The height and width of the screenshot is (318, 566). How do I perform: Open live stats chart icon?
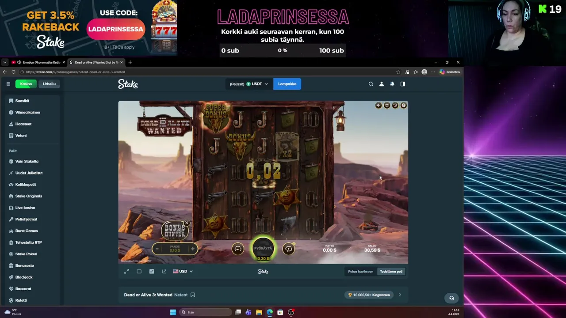click(152, 271)
